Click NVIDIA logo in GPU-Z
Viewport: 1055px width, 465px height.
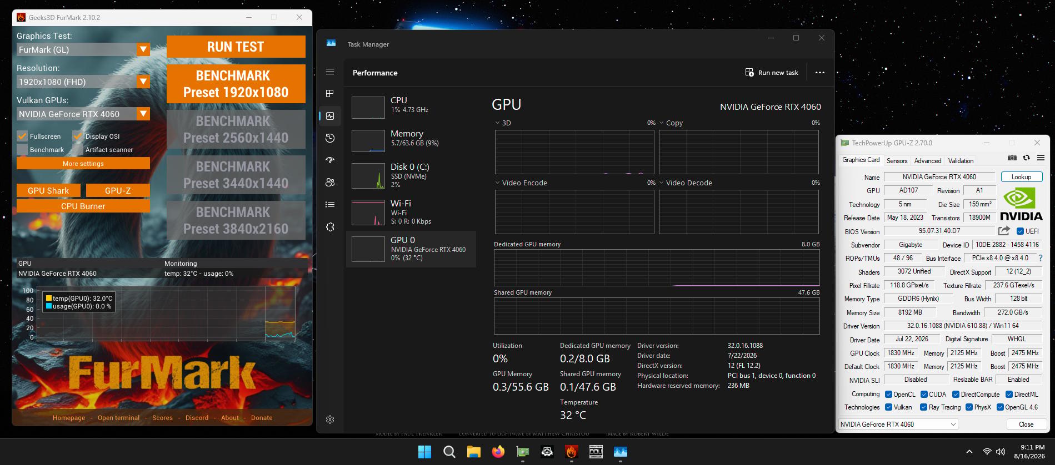1021,204
